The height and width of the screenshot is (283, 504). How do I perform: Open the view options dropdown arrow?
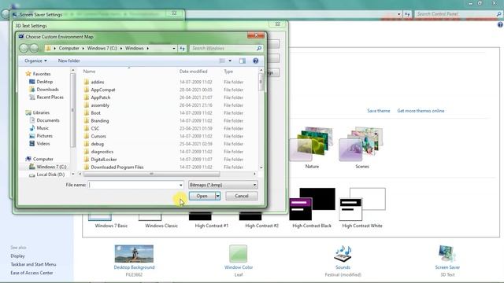click(230, 61)
